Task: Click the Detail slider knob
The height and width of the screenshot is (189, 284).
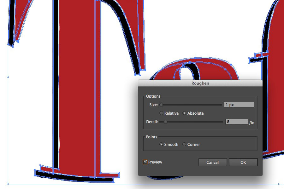Action: pos(165,121)
